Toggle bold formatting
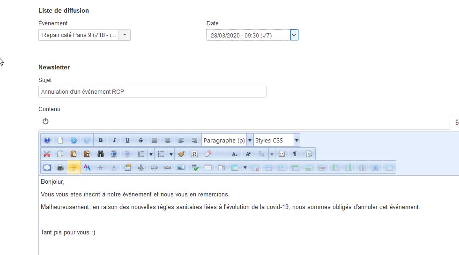This screenshot has width=459, height=255. [x=100, y=141]
